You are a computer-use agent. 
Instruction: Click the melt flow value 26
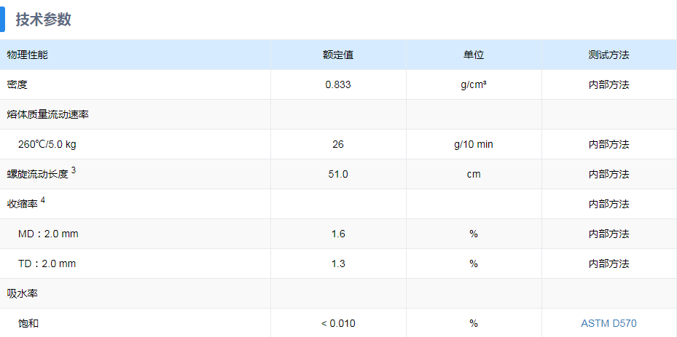(338, 144)
